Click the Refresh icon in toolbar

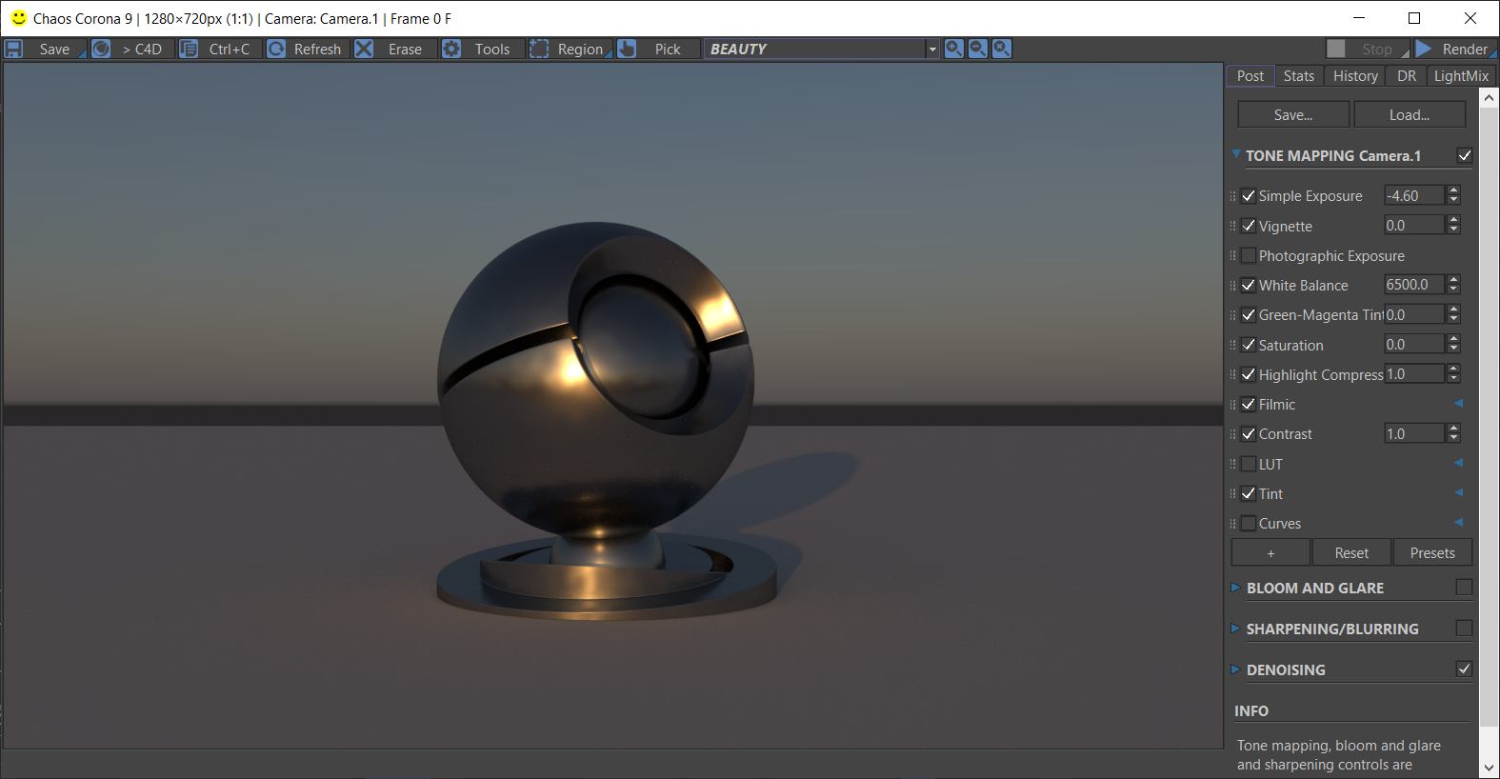[x=276, y=49]
